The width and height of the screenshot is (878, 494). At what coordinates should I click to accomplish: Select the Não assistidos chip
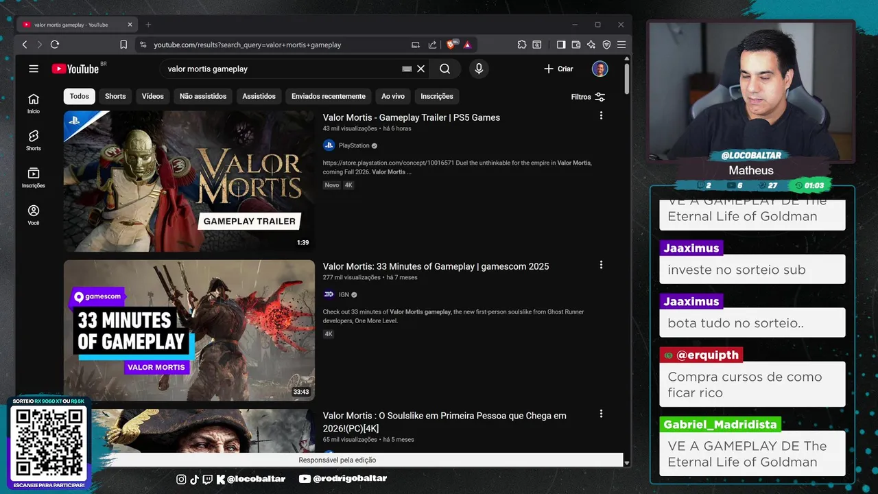[203, 96]
